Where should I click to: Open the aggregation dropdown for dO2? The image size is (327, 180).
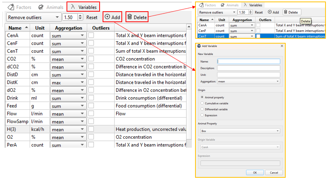pyautogui.click(x=68, y=90)
